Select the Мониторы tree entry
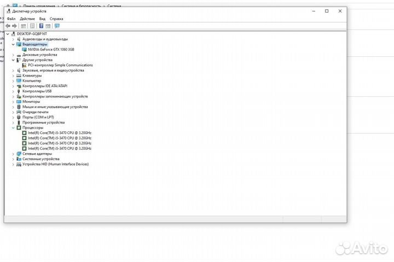 (31, 102)
